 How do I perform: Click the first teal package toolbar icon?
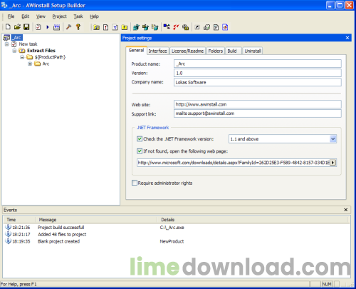[x=136, y=27]
